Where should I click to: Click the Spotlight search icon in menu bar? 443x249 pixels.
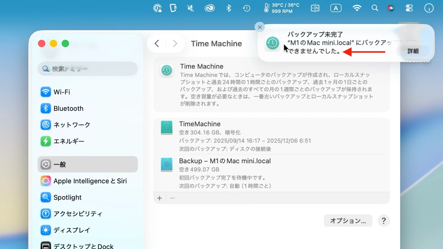pos(374,8)
